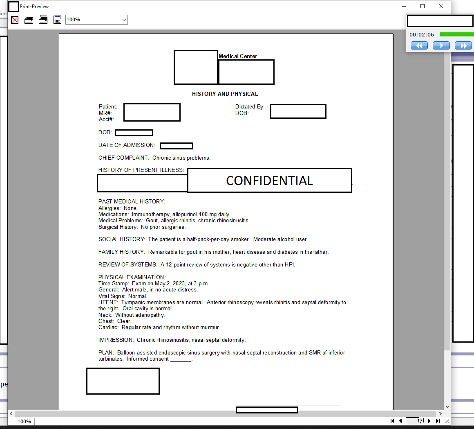Click the dictation progress bar

456,35
